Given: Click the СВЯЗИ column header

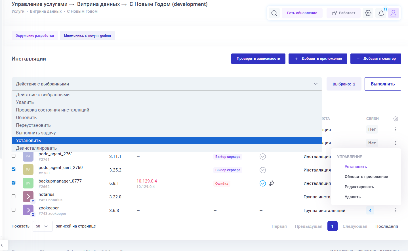Looking at the screenshot, I should (372, 119).
